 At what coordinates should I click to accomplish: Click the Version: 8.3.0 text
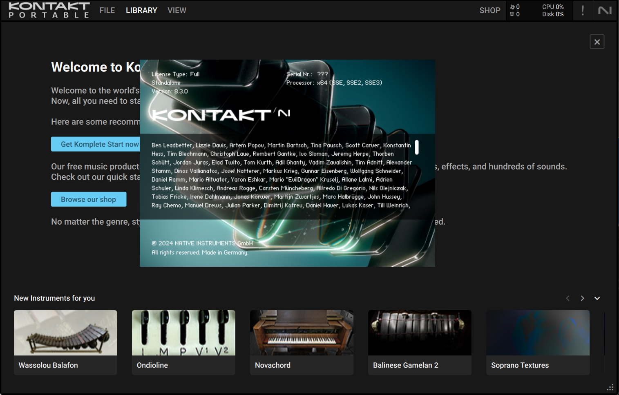tap(170, 91)
